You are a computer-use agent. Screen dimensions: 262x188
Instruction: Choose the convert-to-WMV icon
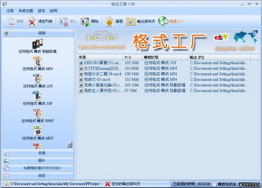pyautogui.click(x=37, y=113)
